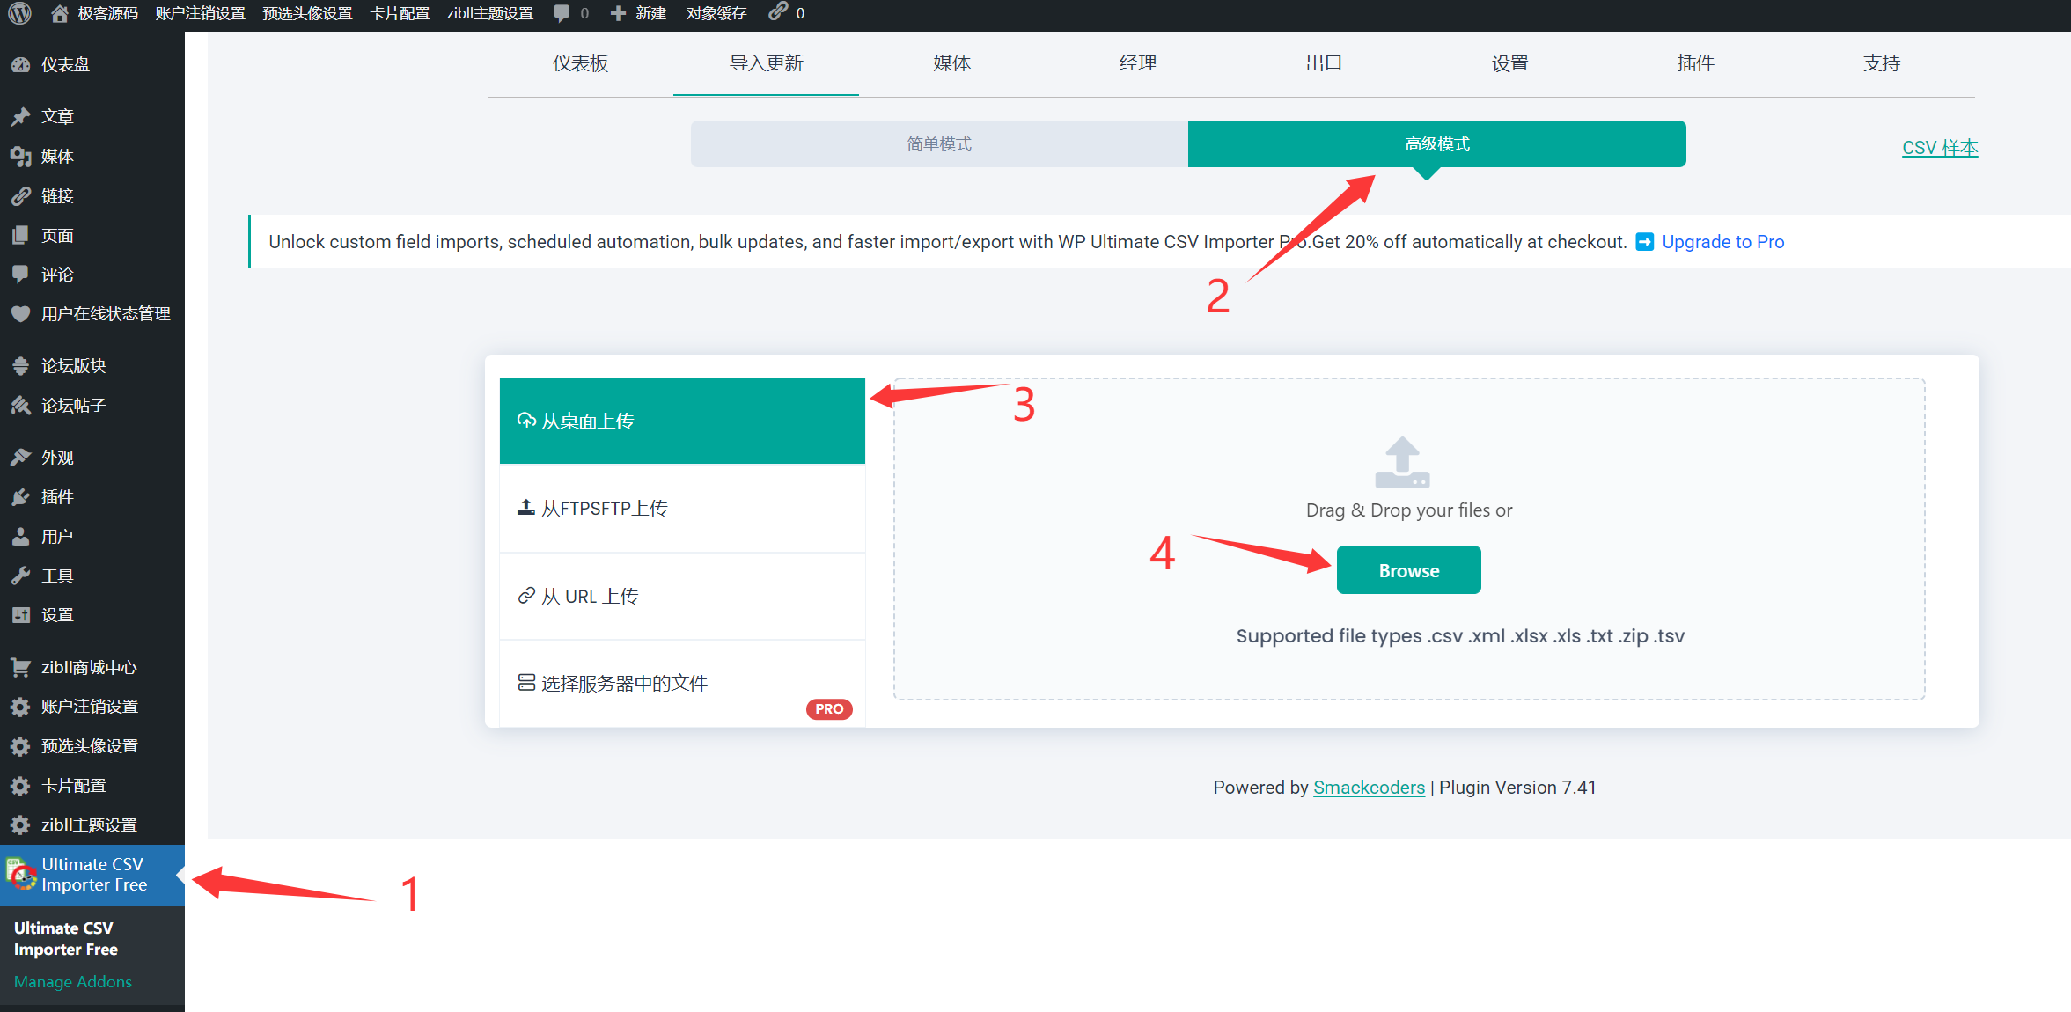Click the Browse button

coord(1408,570)
